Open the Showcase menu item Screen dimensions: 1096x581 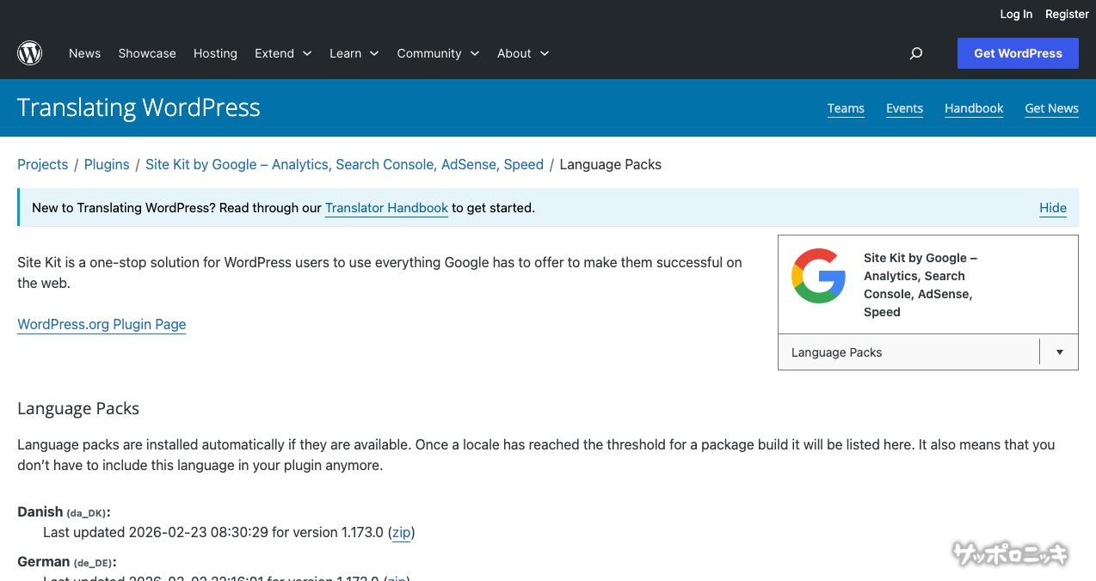147,53
